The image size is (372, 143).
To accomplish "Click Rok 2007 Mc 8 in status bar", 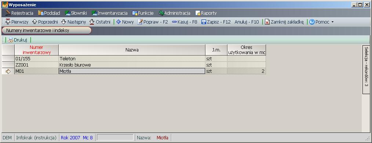I will click(77, 137).
